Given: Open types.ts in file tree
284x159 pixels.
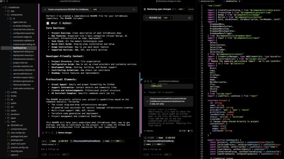Looking at the screenshot, I should (14, 155).
